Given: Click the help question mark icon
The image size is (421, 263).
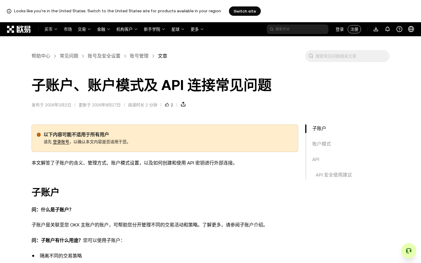Looking at the screenshot, I should (399, 29).
